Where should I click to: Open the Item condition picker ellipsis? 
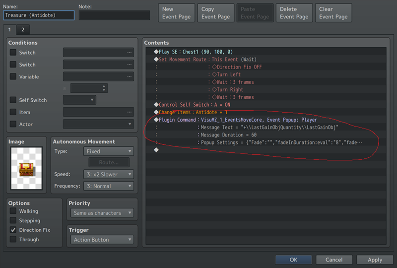129,112
